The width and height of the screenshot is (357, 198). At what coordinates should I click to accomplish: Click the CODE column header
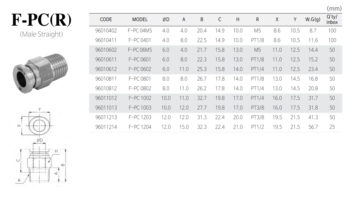coord(106,20)
